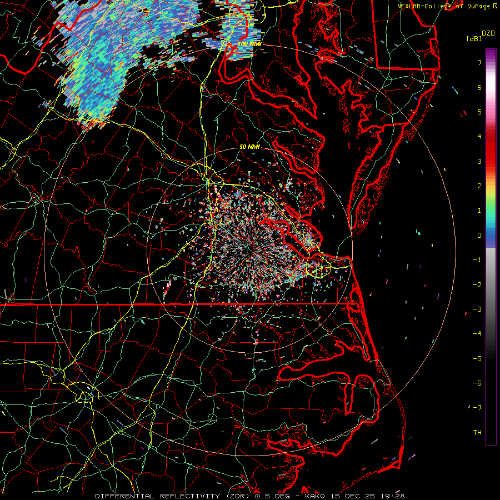Click the scale value 4
This screenshot has height=500, width=500.
(x=479, y=137)
